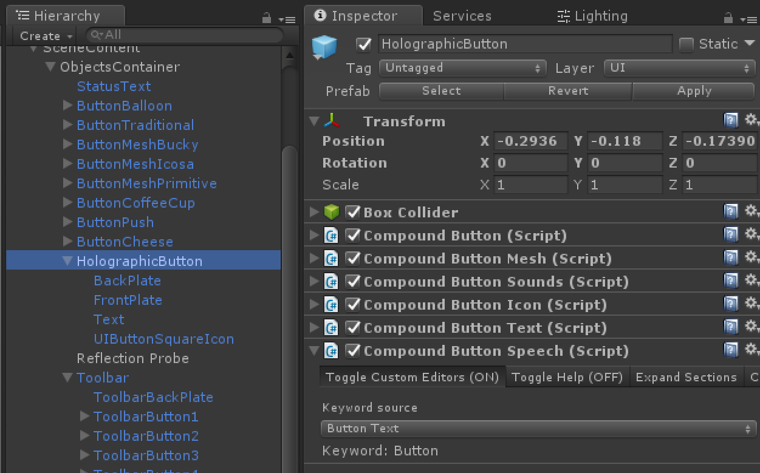Toggle the Hierarchy panel lock icon
This screenshot has width=760, height=473.
pos(266,18)
